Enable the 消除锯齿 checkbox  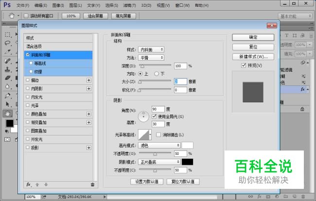tap(158, 135)
